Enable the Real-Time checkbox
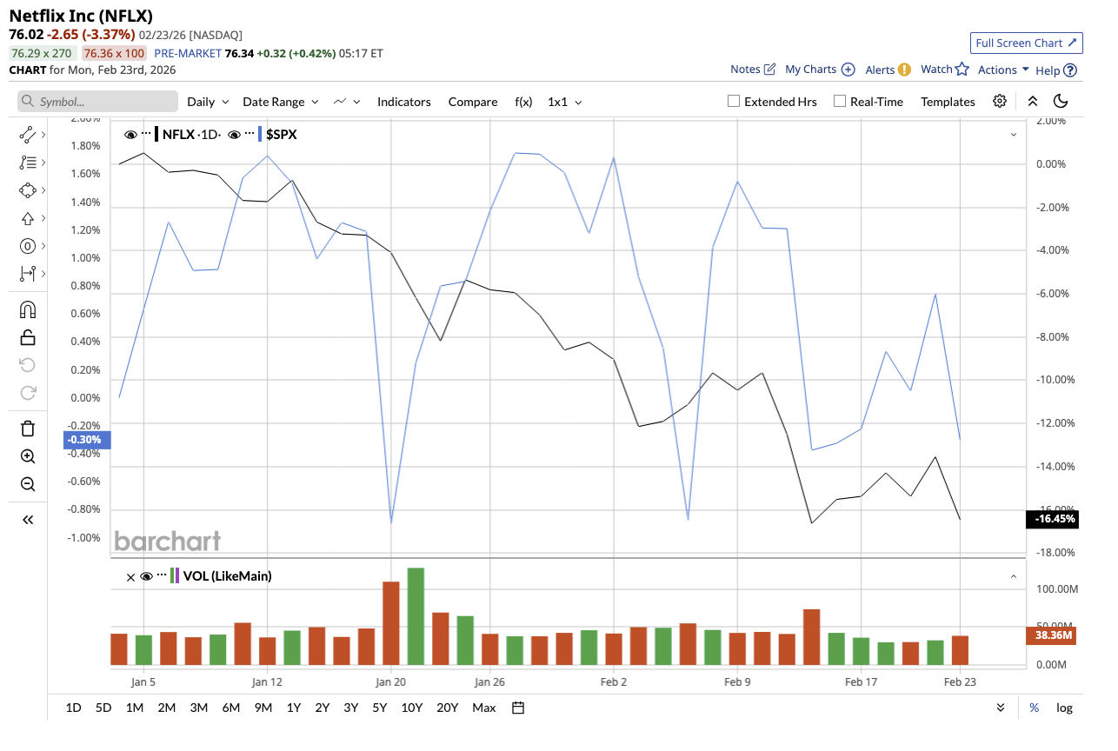1118x751 pixels. (x=840, y=101)
